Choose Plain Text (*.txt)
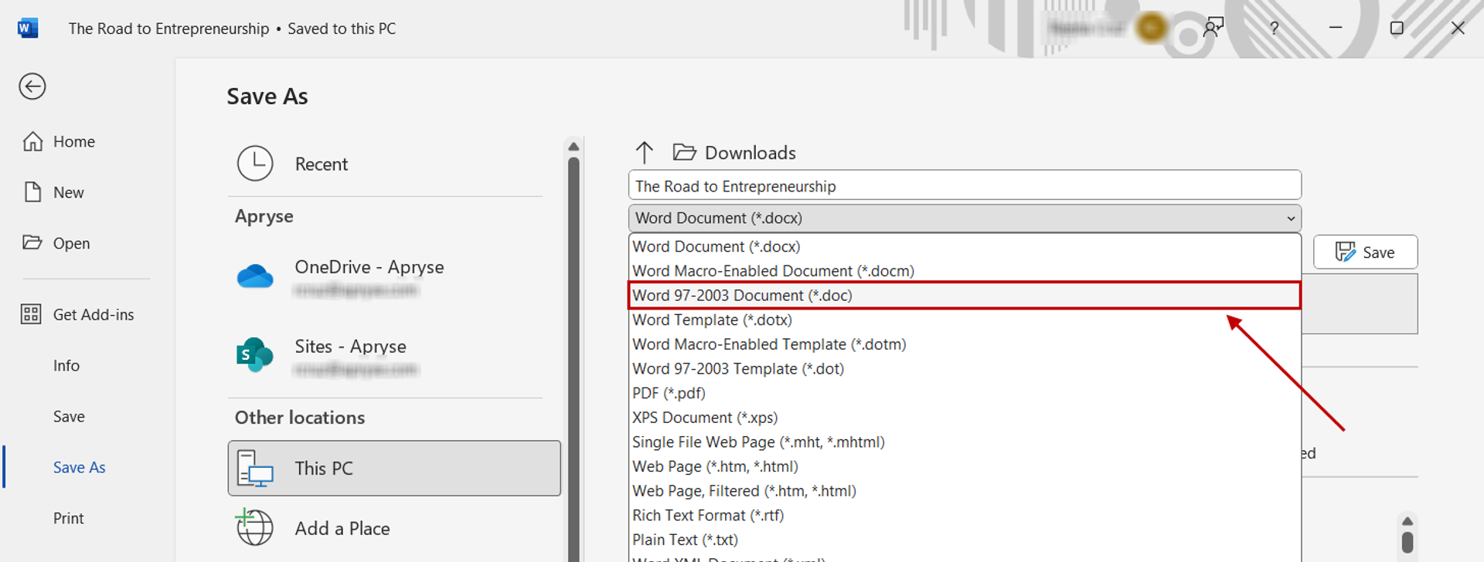Viewport: 1484px width, 562px height. 965,540
